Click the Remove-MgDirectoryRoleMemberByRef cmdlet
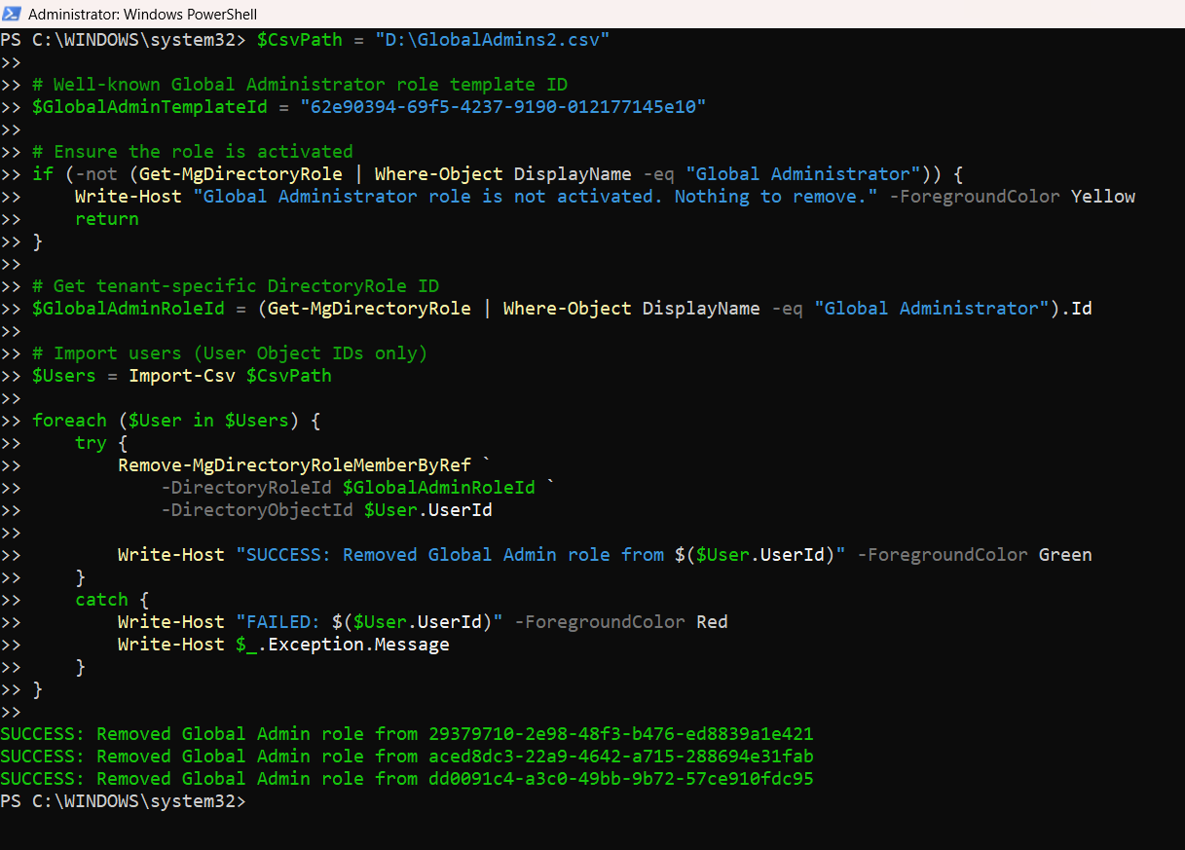 [x=294, y=465]
